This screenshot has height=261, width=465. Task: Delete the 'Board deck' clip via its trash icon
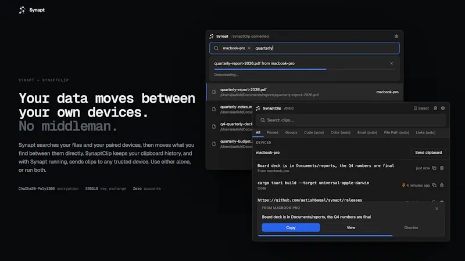(442, 168)
